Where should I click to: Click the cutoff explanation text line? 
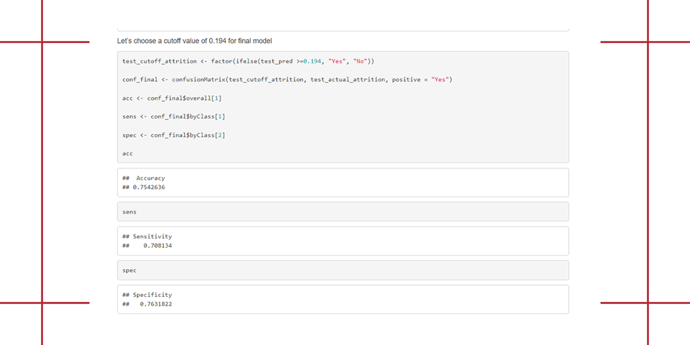click(195, 40)
